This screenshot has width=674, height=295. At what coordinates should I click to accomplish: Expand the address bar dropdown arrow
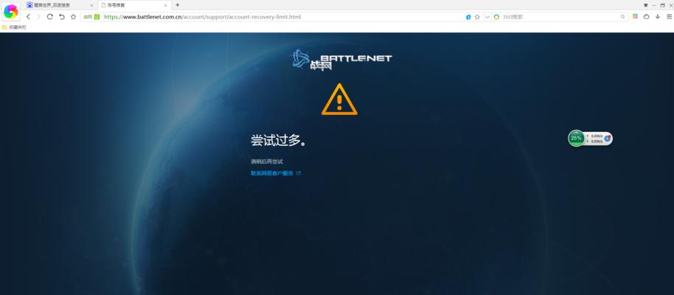click(x=487, y=17)
